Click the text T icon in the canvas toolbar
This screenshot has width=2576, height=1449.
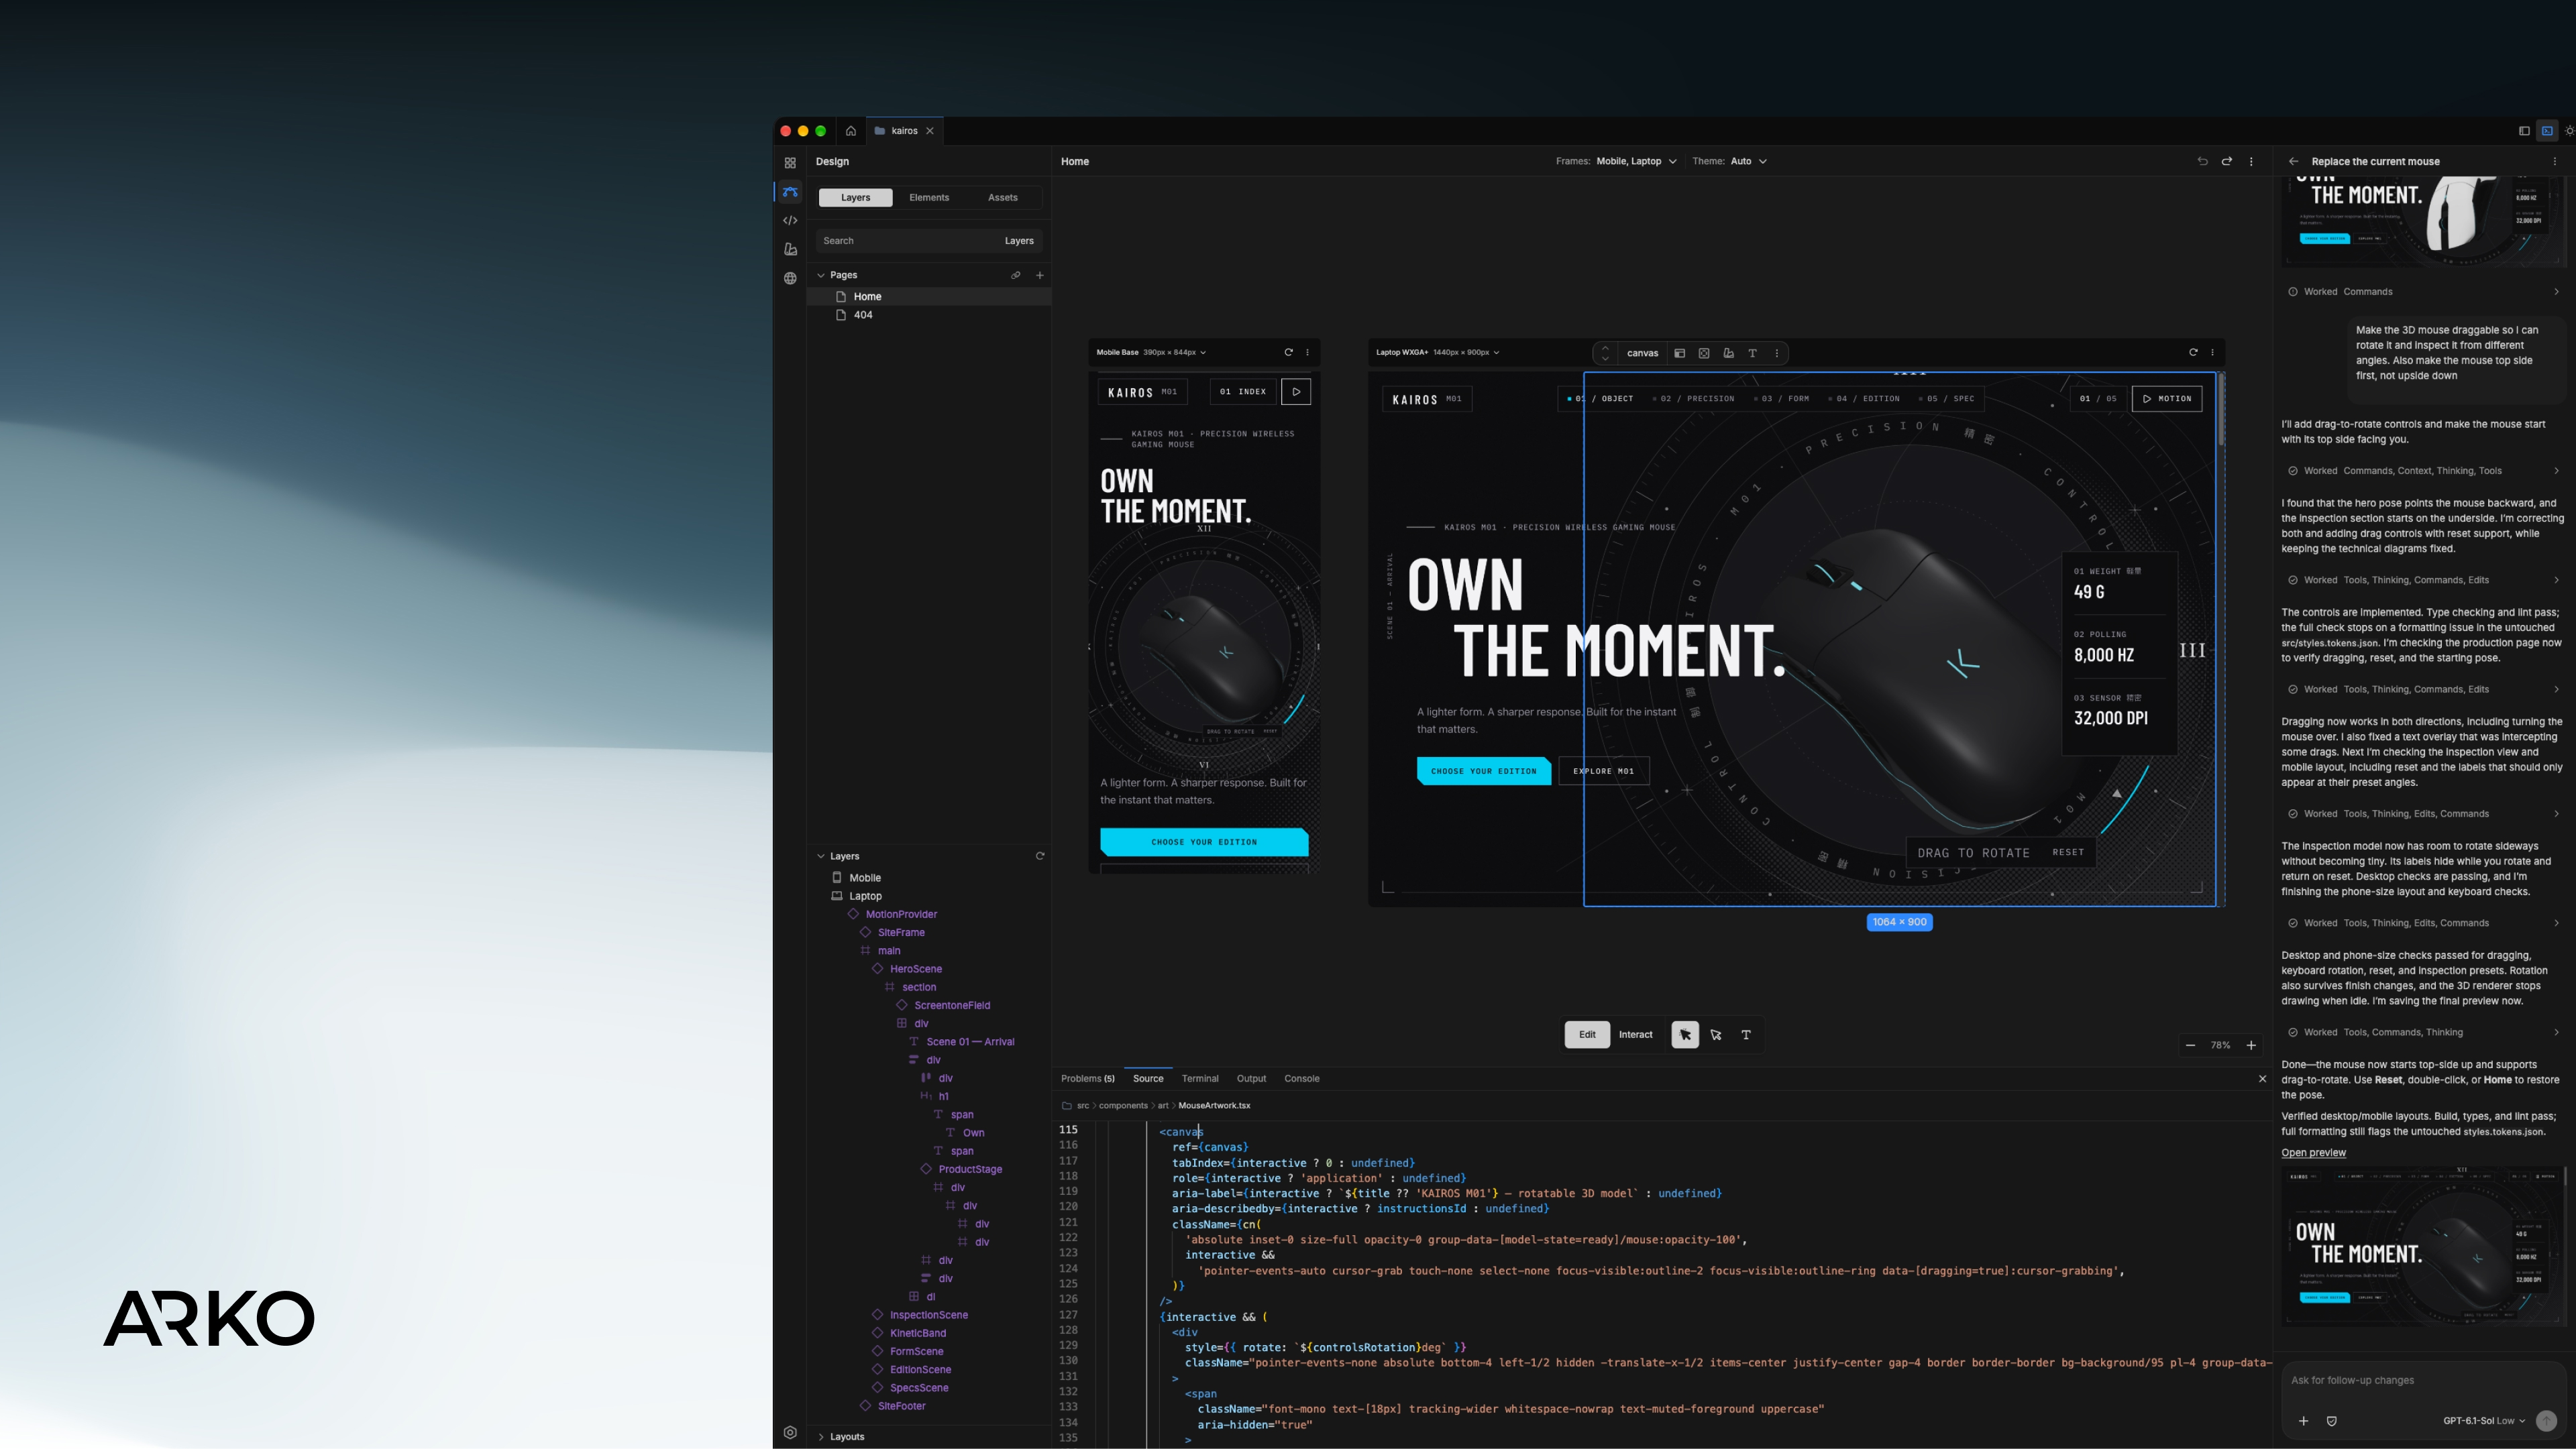(1752, 353)
